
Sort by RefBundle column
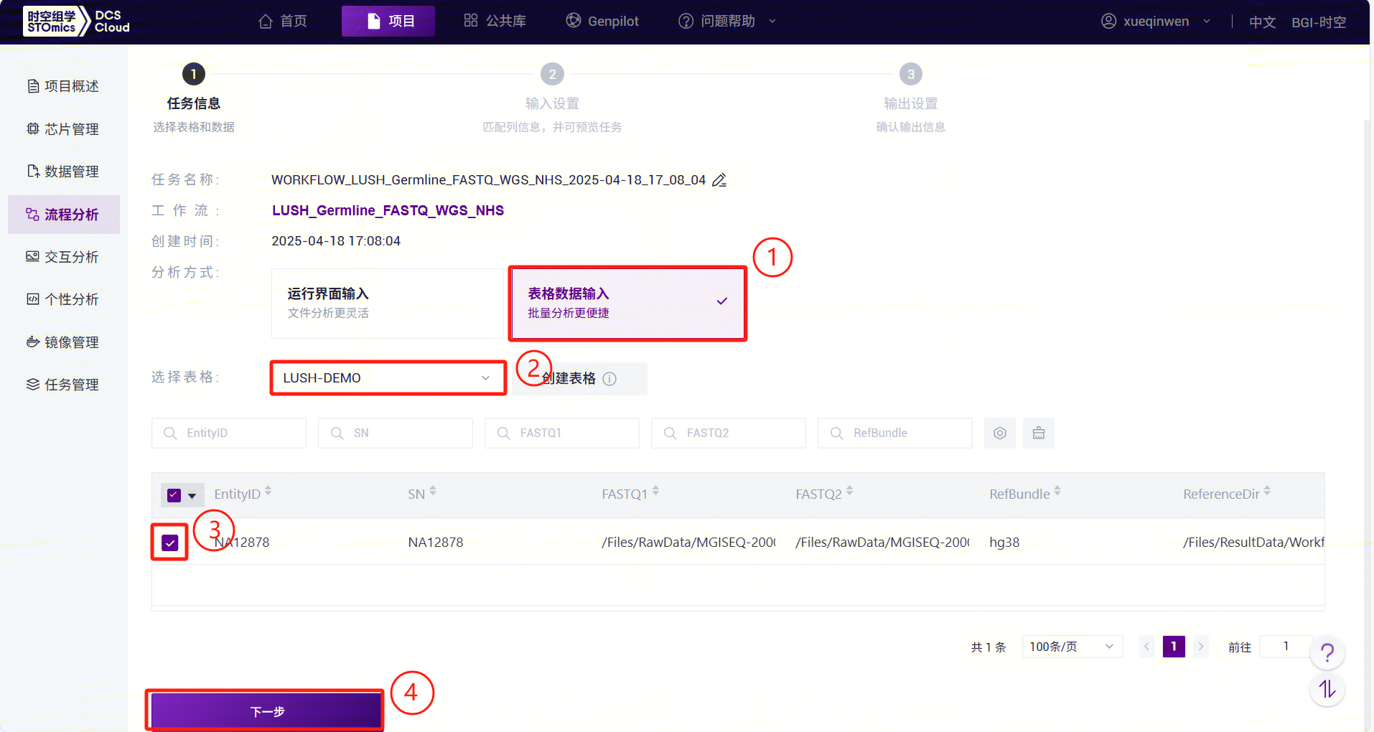tap(1057, 492)
